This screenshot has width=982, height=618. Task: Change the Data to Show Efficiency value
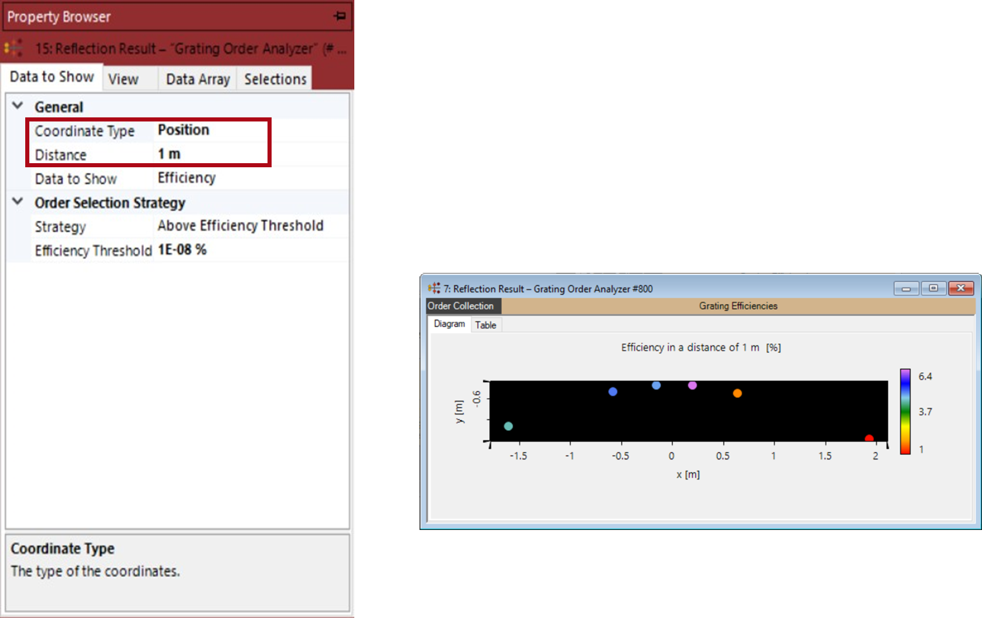pos(246,178)
